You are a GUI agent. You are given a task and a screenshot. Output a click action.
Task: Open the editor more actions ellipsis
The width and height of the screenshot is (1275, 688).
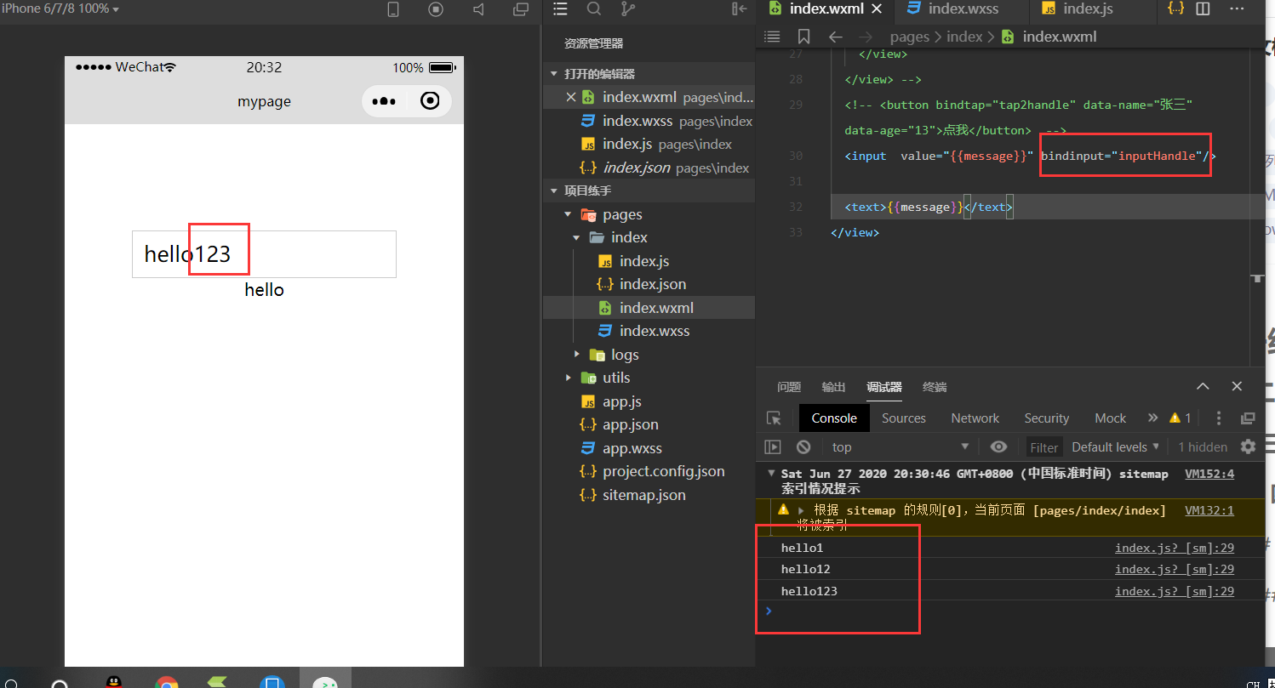click(x=1238, y=9)
